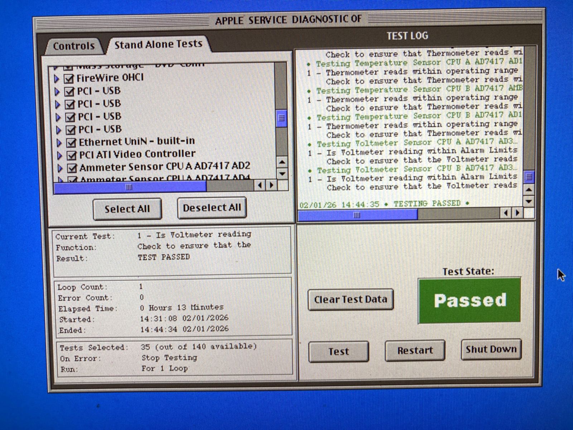Select the Stand Alone Tests tab
The image size is (573, 430).
[158, 44]
